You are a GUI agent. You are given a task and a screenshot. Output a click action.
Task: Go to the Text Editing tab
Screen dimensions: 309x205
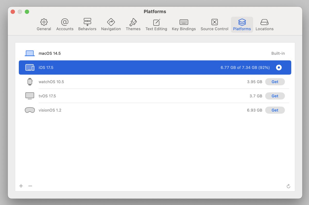(156, 25)
